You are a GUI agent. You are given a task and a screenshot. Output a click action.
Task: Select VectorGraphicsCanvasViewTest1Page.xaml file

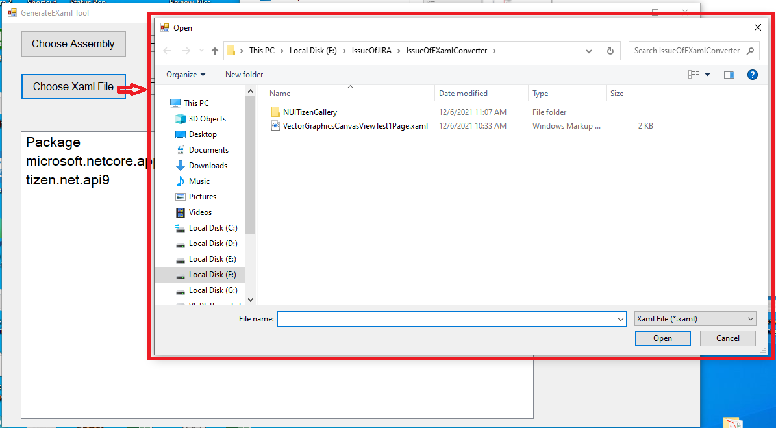coord(349,126)
